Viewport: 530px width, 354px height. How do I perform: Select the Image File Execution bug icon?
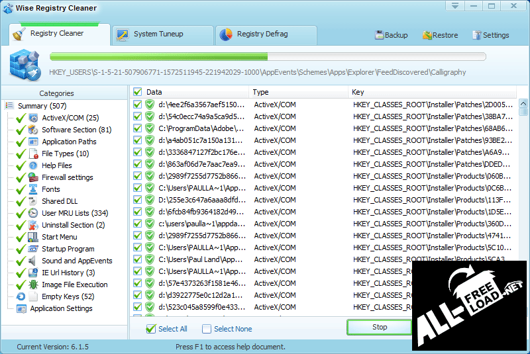tap(34, 285)
